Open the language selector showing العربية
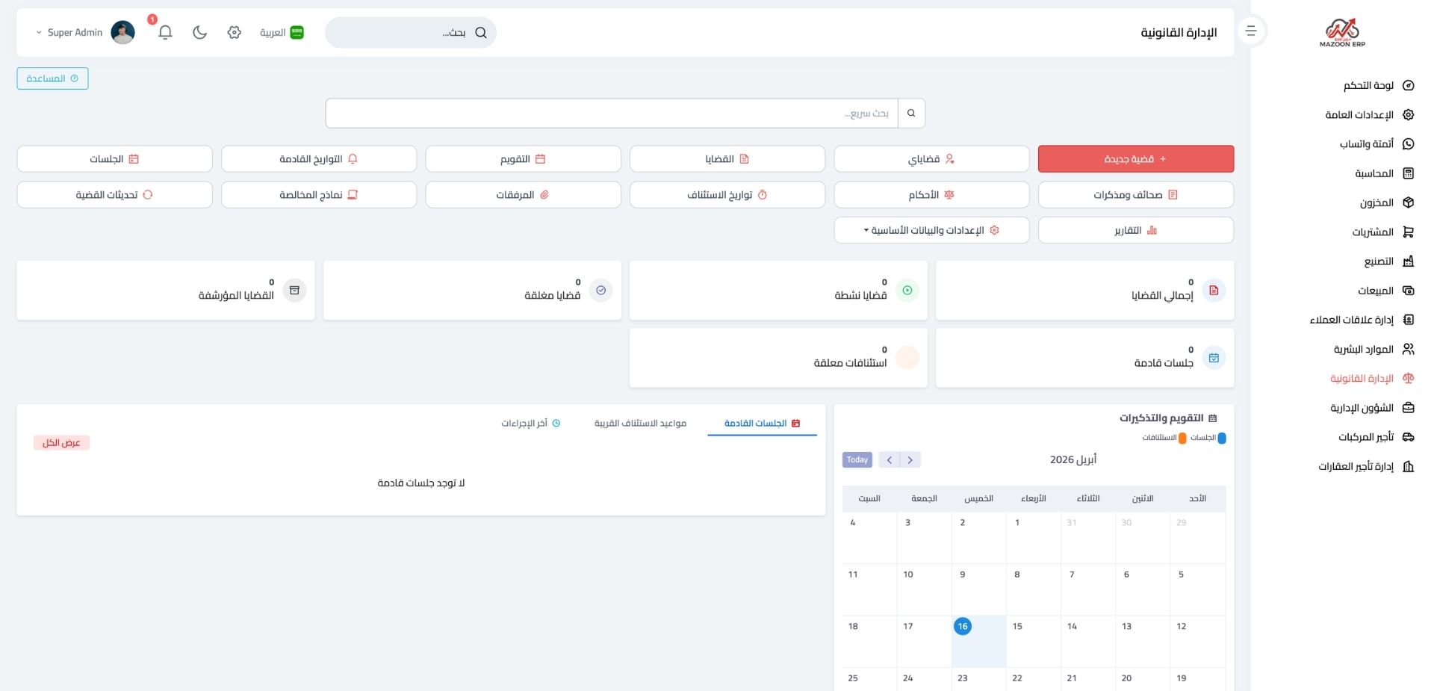 282,33
